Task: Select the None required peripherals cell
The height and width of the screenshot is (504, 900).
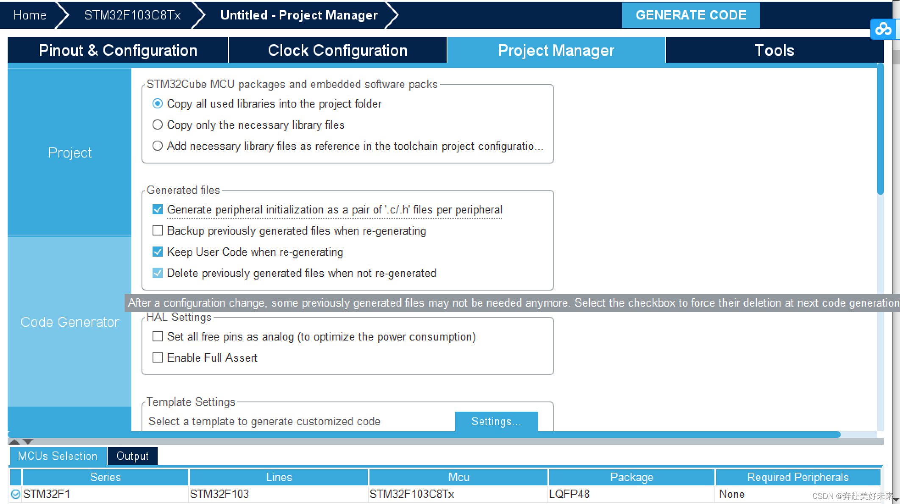Action: coord(798,494)
